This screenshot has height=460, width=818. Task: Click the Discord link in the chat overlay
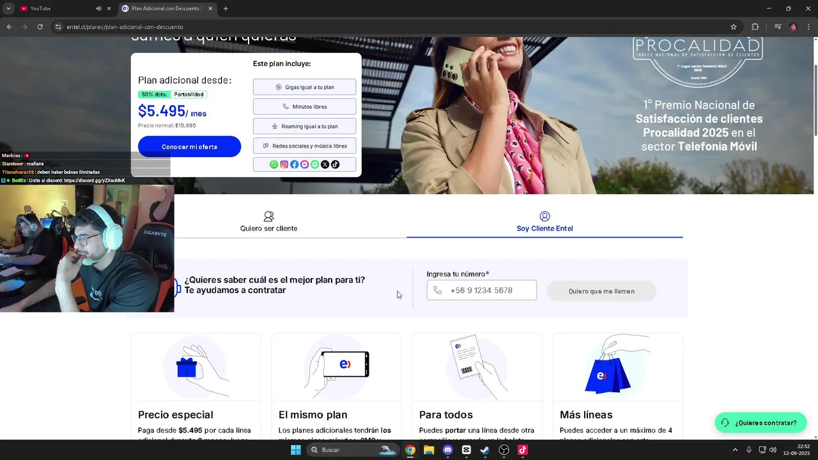(x=95, y=181)
